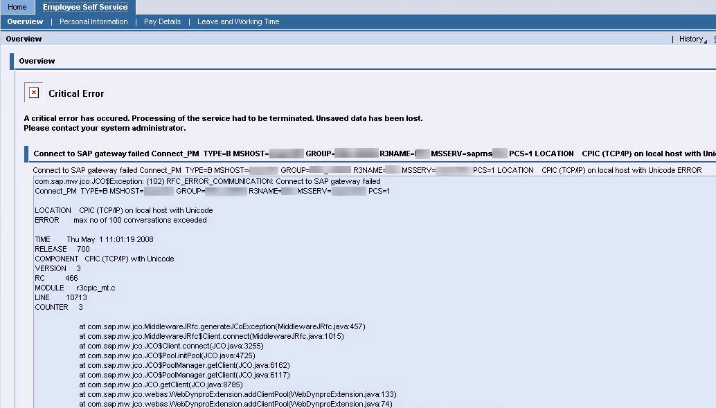
Task: Click the TIME 'Thu May 1 11:01:19 2008' line
Action: point(94,239)
